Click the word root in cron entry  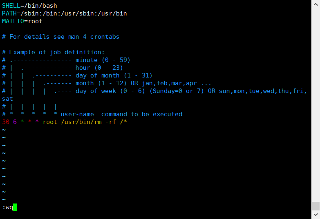coord(50,122)
